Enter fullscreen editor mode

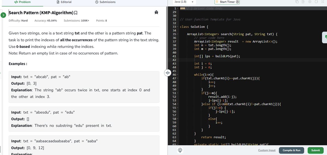(x=323, y=2)
